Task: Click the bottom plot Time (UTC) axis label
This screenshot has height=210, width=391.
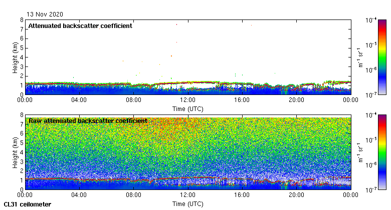Action: click(x=188, y=204)
